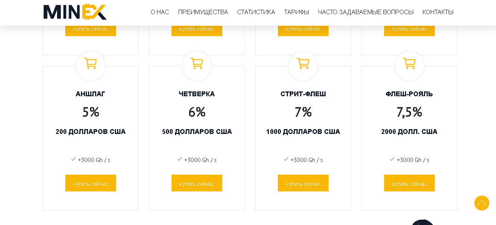Select СТАТИСТИКА in the navigation bar
The height and width of the screenshot is (225, 496).
256,12
